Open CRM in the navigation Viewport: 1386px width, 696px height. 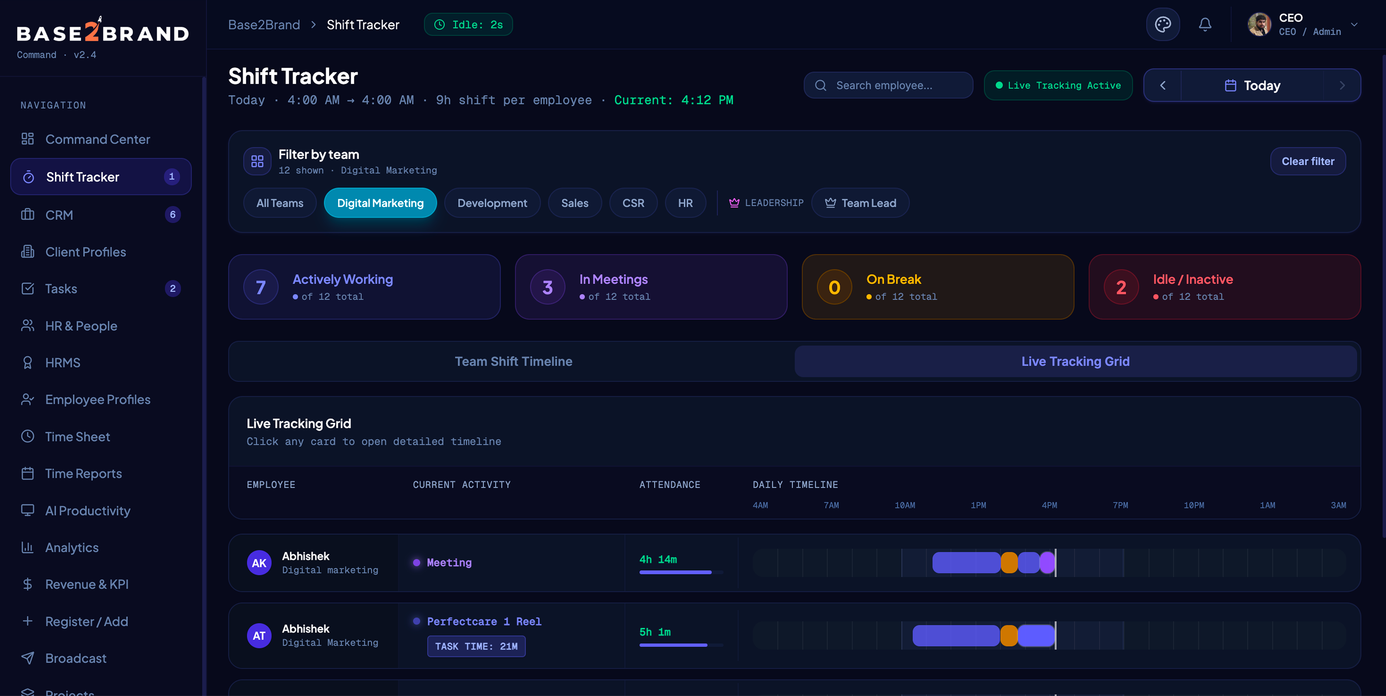click(x=101, y=214)
